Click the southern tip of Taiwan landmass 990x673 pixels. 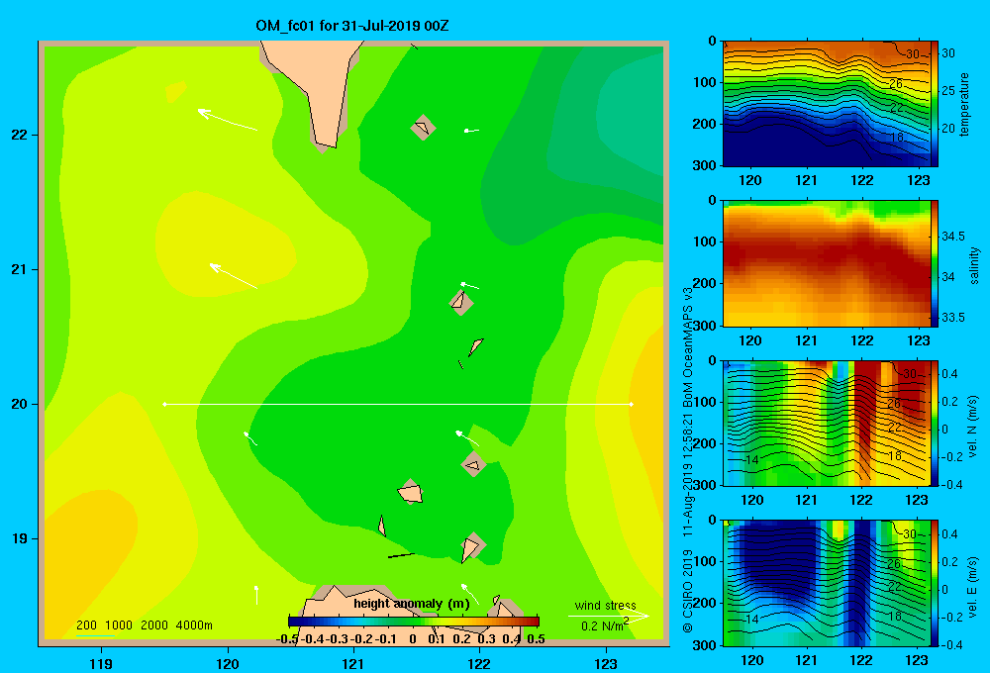(325, 144)
